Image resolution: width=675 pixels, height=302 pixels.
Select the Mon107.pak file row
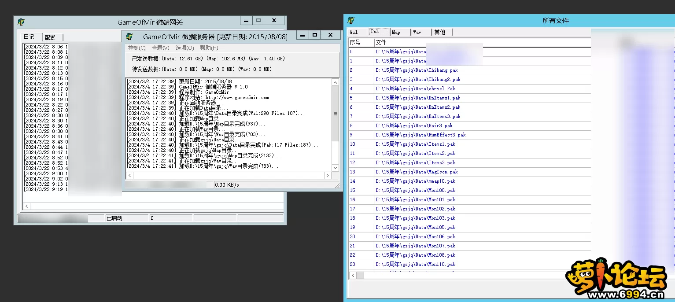470,246
